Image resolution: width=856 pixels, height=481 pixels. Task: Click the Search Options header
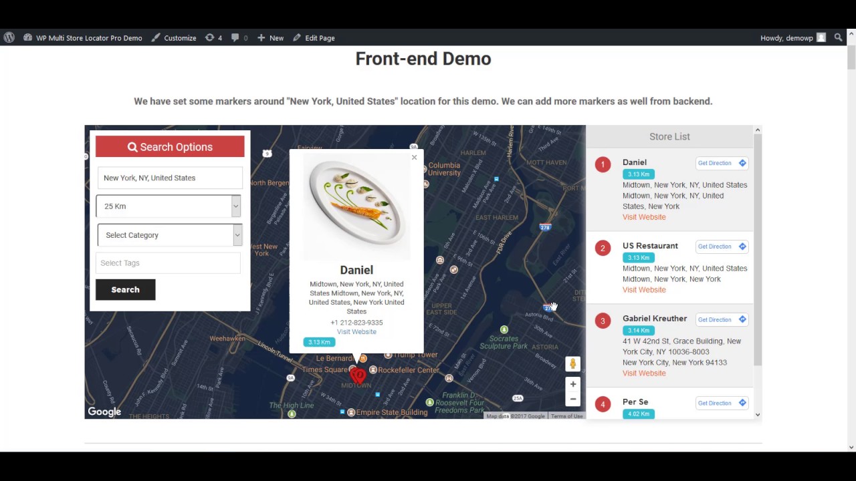click(x=170, y=147)
